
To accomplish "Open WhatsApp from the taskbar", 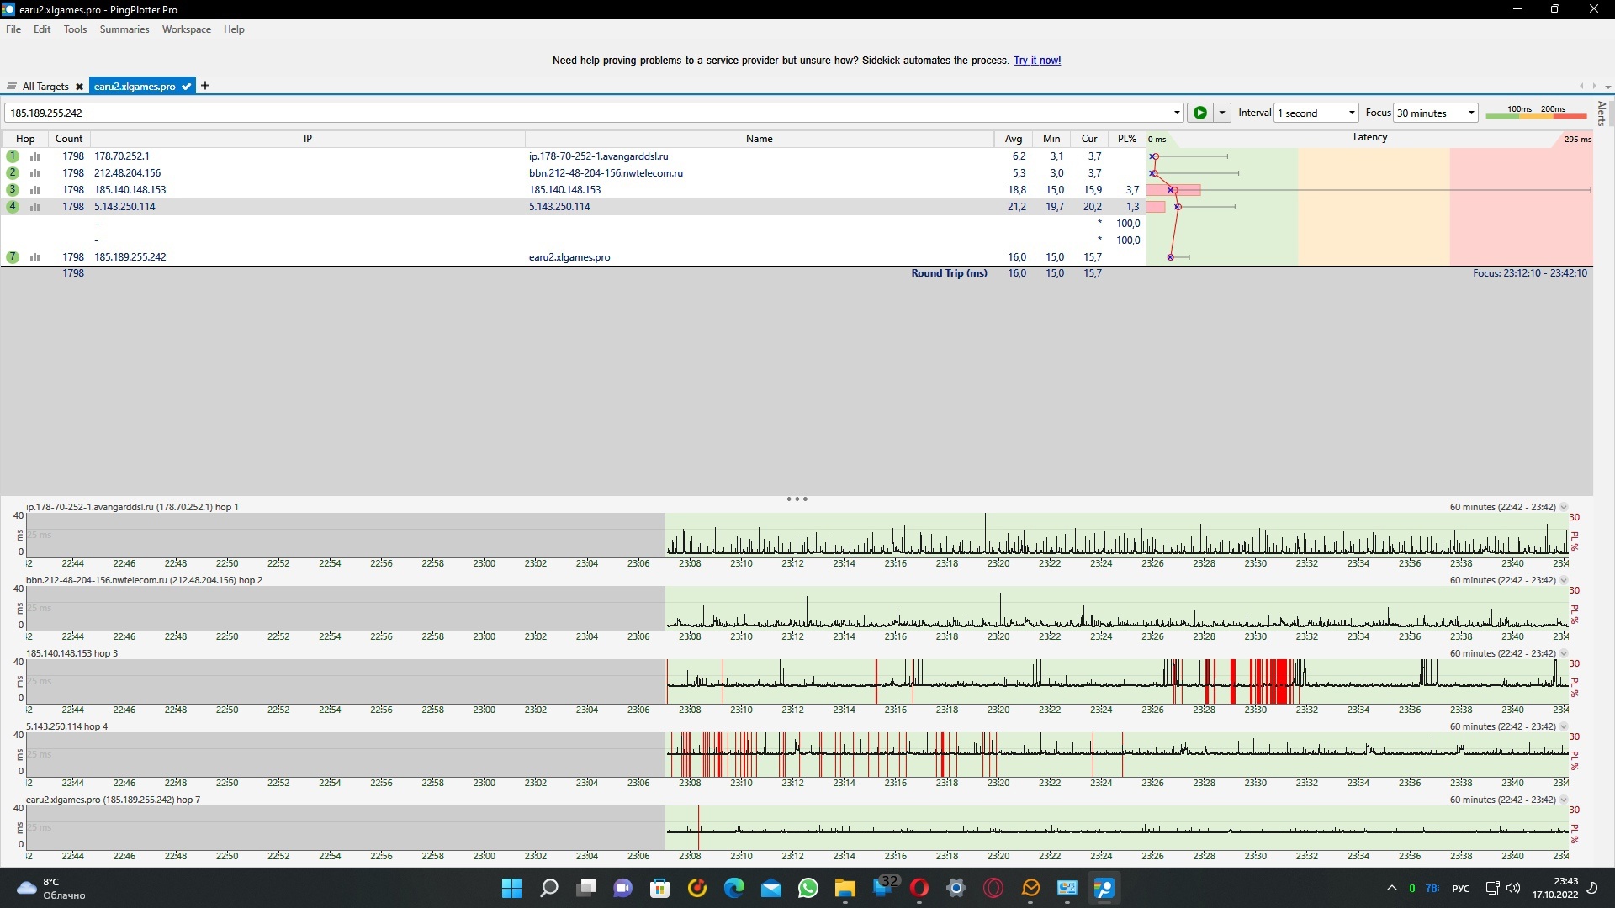I will click(x=808, y=888).
